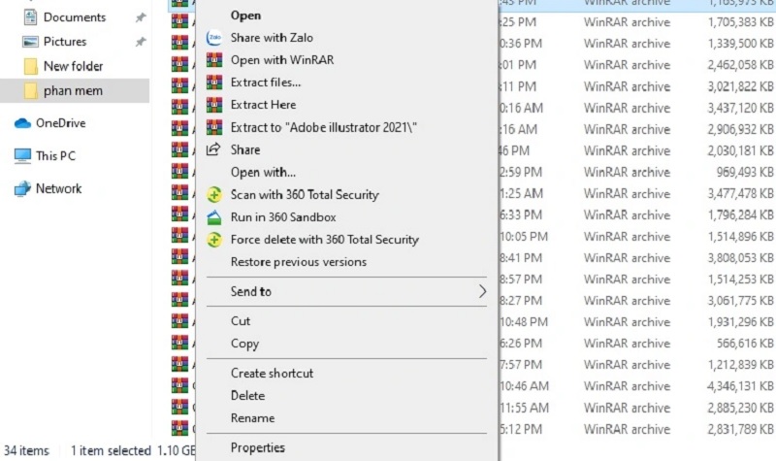Click the WinRAR icon beside Extract Here
This screenshot has height=461, width=776.
214,105
